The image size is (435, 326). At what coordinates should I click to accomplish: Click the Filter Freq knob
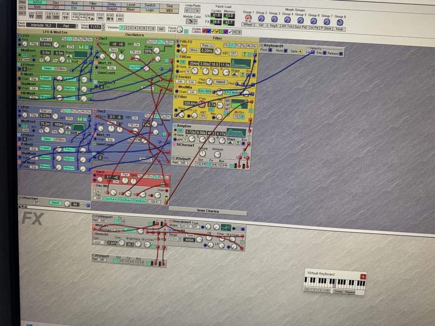202,104
